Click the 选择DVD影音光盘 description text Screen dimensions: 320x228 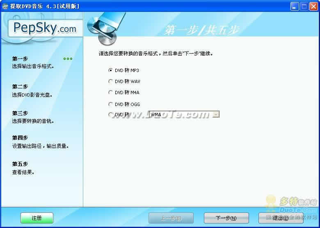coord(32,95)
